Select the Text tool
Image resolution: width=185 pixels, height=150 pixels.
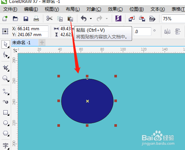point(6,146)
